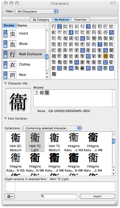The width and height of the screenshot is (120, 208).
Task: Collapse the Character Info section
Action: (x=5, y=83)
